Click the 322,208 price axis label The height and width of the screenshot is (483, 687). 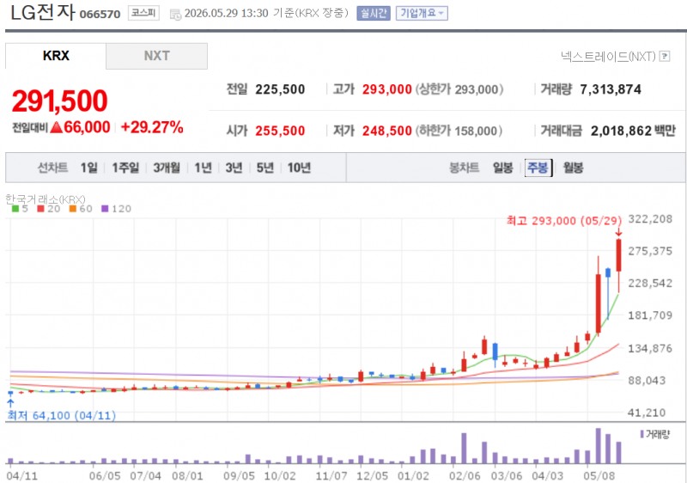point(650,218)
